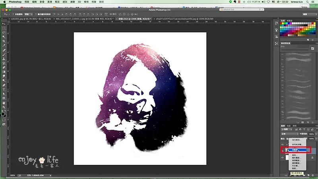
Task: Toggle the Auto-Select checkbox in options bar
Action: pos(13,14)
